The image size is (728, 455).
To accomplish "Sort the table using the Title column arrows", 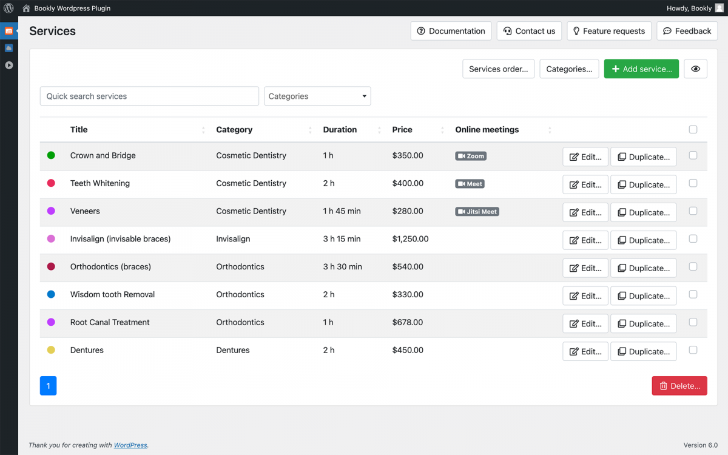I will tap(204, 129).
